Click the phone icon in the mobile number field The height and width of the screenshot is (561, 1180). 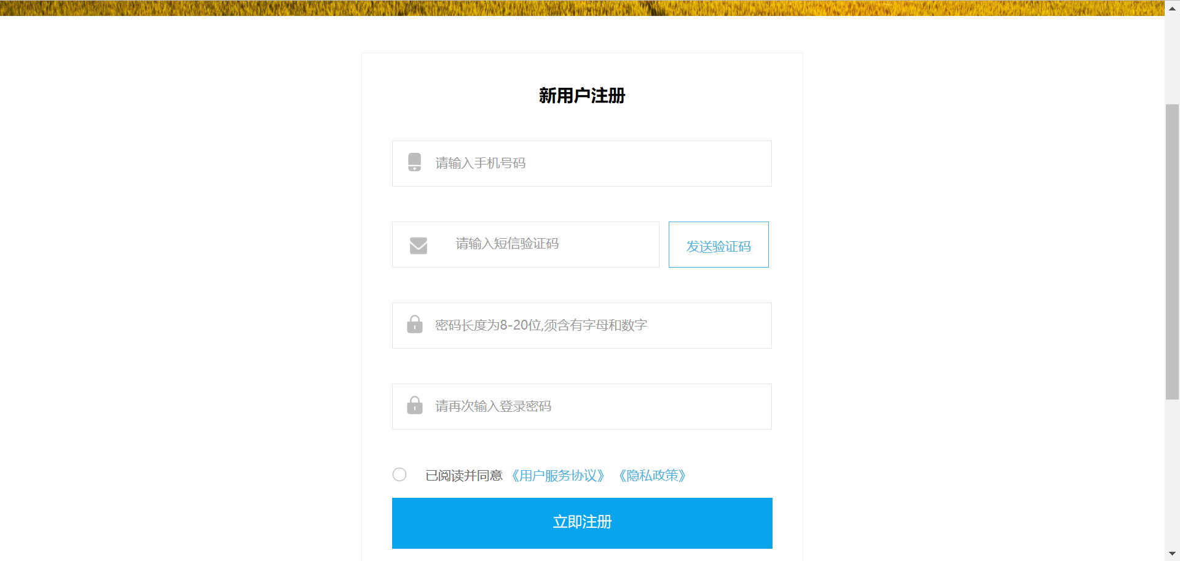tap(415, 162)
